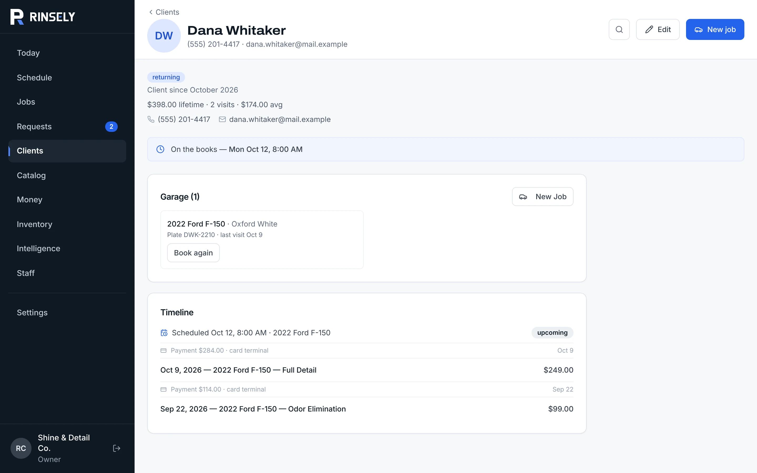Click the card icon on Payment $284.00 row
Screen dimensions: 757x473
[x=163, y=350]
